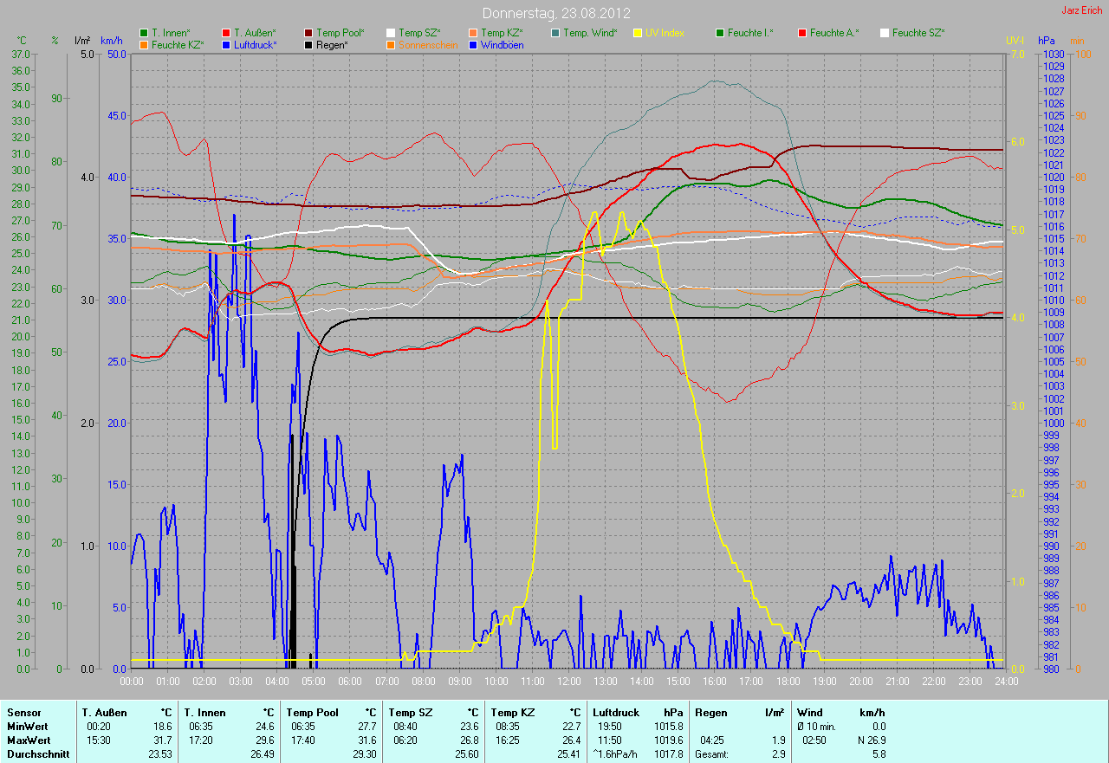The height and width of the screenshot is (763, 1109).
Task: Click the Windböen legend label
Action: [x=502, y=44]
